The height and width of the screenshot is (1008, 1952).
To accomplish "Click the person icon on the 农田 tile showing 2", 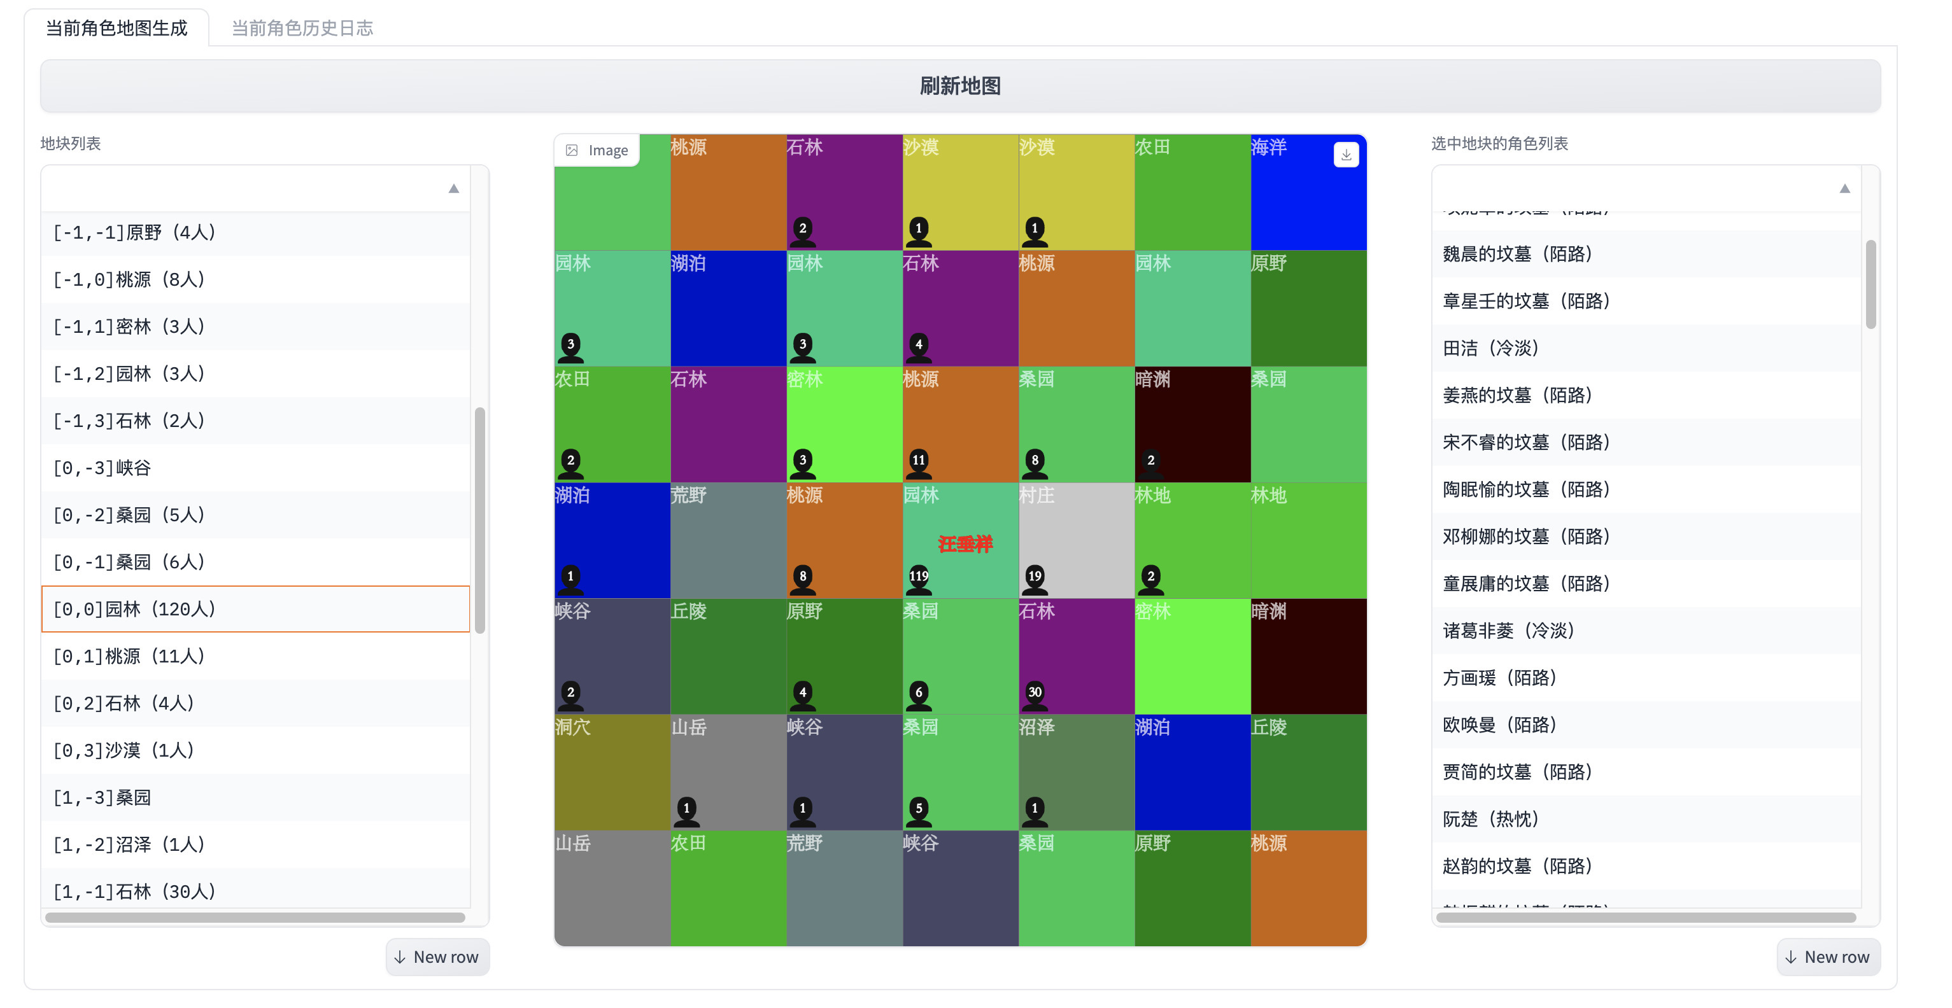I will tap(570, 463).
